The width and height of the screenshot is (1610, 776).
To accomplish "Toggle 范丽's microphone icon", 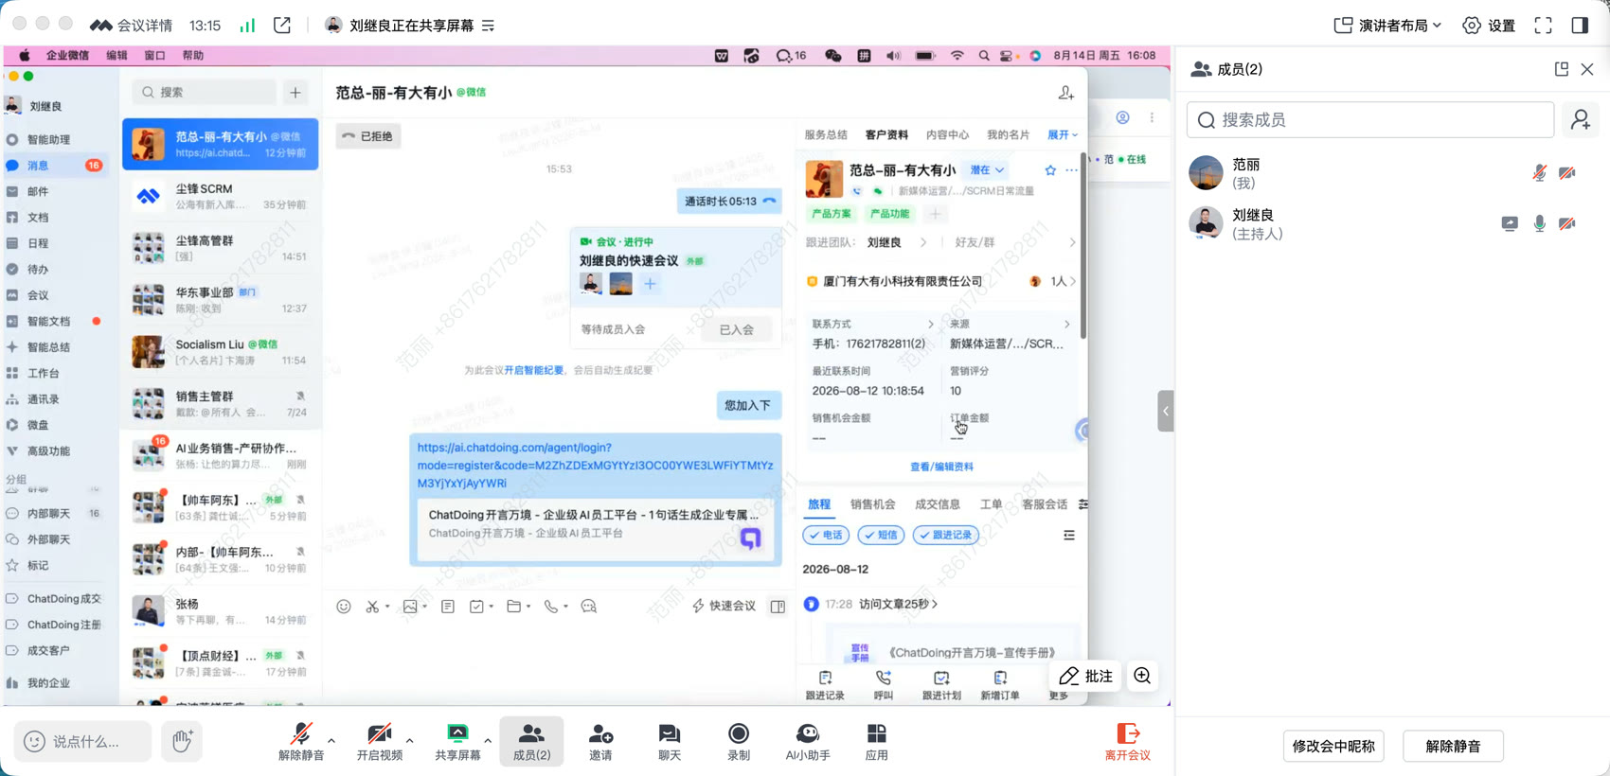I will [1540, 172].
